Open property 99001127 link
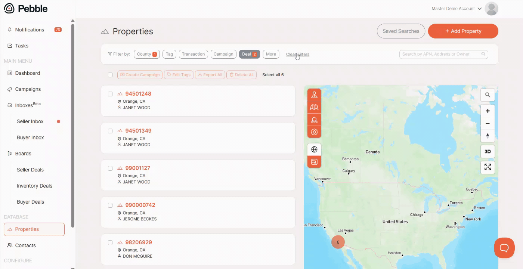The image size is (523, 269). [x=138, y=168]
